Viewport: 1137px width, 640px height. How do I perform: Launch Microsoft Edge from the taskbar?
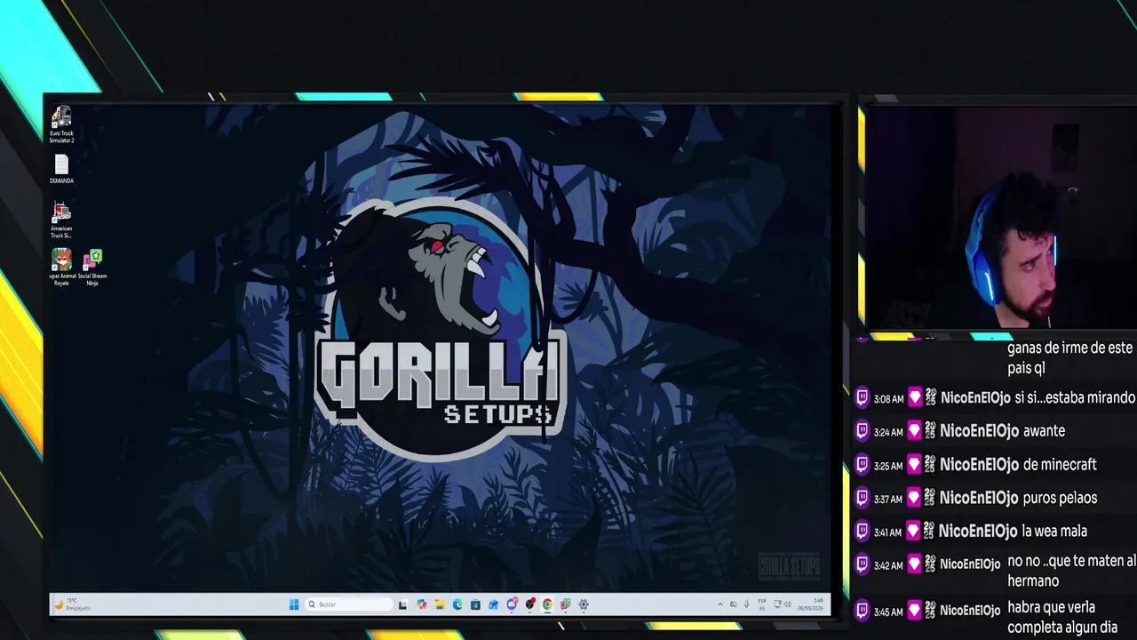click(457, 604)
